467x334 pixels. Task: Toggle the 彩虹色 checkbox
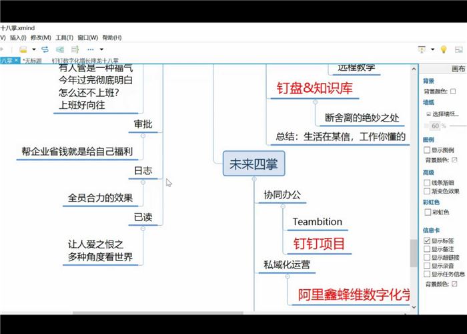pos(427,212)
